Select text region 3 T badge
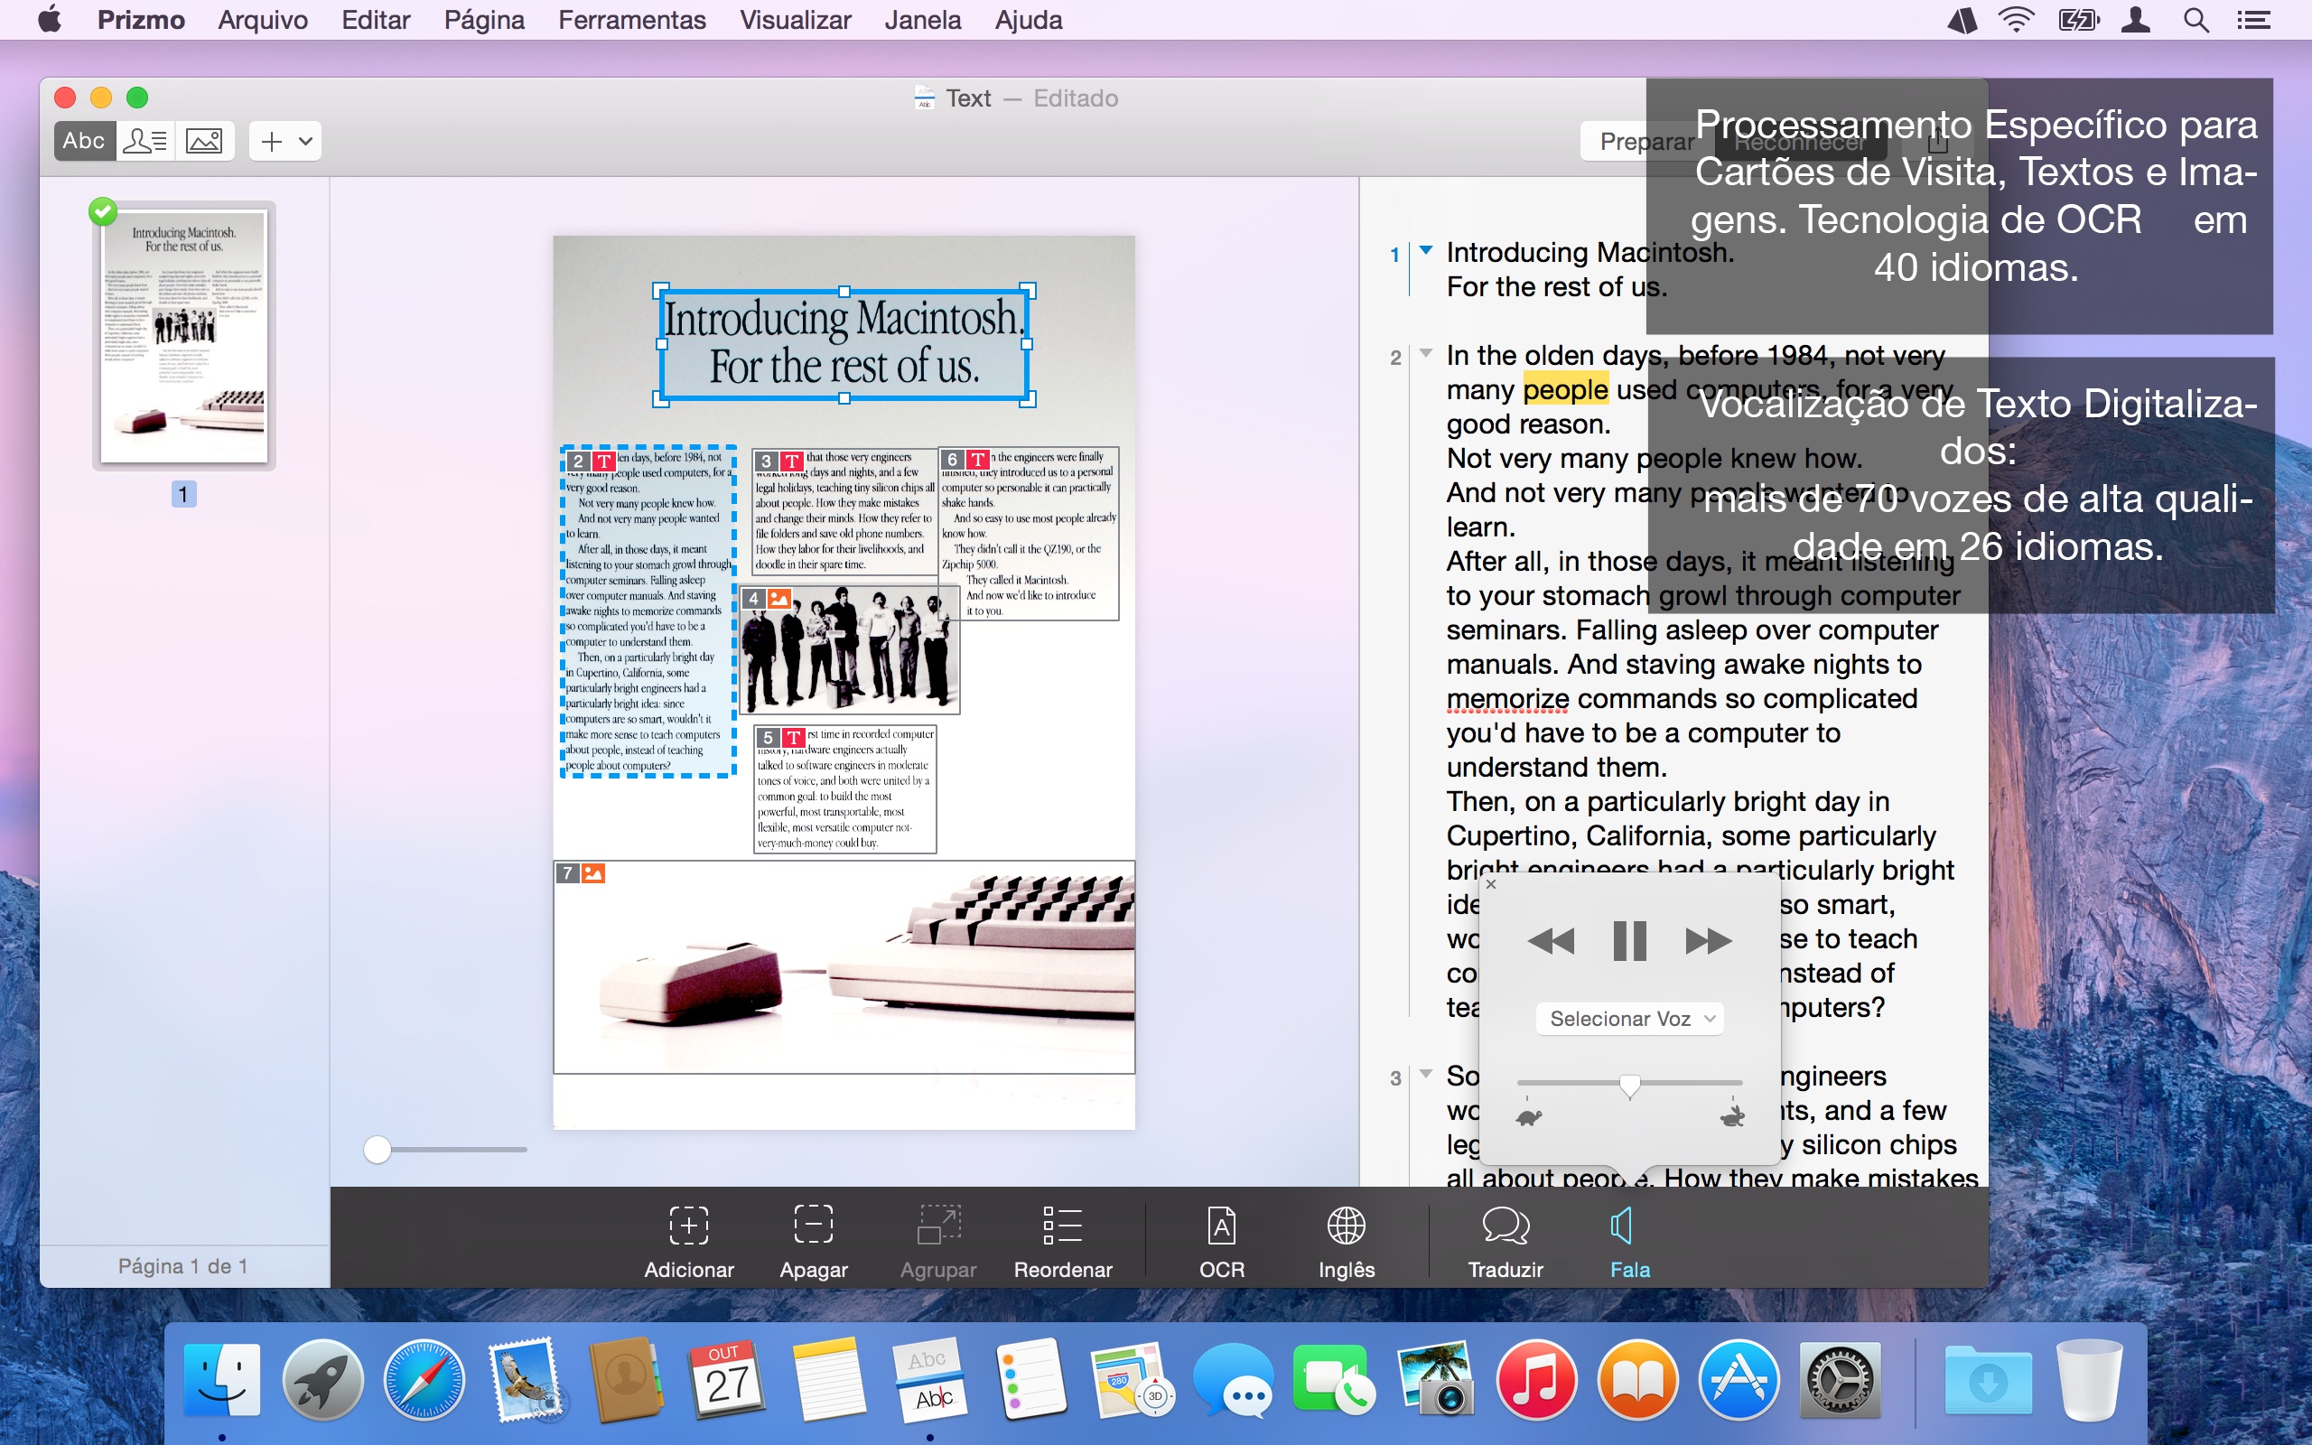The height and width of the screenshot is (1445, 2312). pyautogui.click(x=792, y=461)
